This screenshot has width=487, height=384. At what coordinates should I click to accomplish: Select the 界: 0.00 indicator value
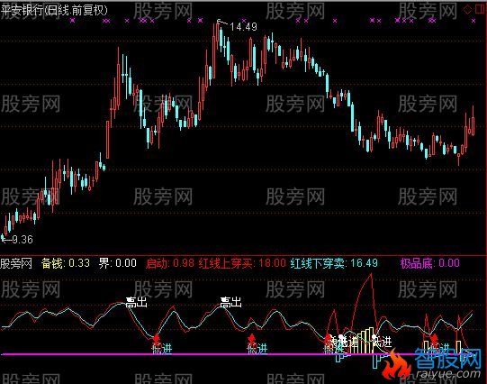117,263
